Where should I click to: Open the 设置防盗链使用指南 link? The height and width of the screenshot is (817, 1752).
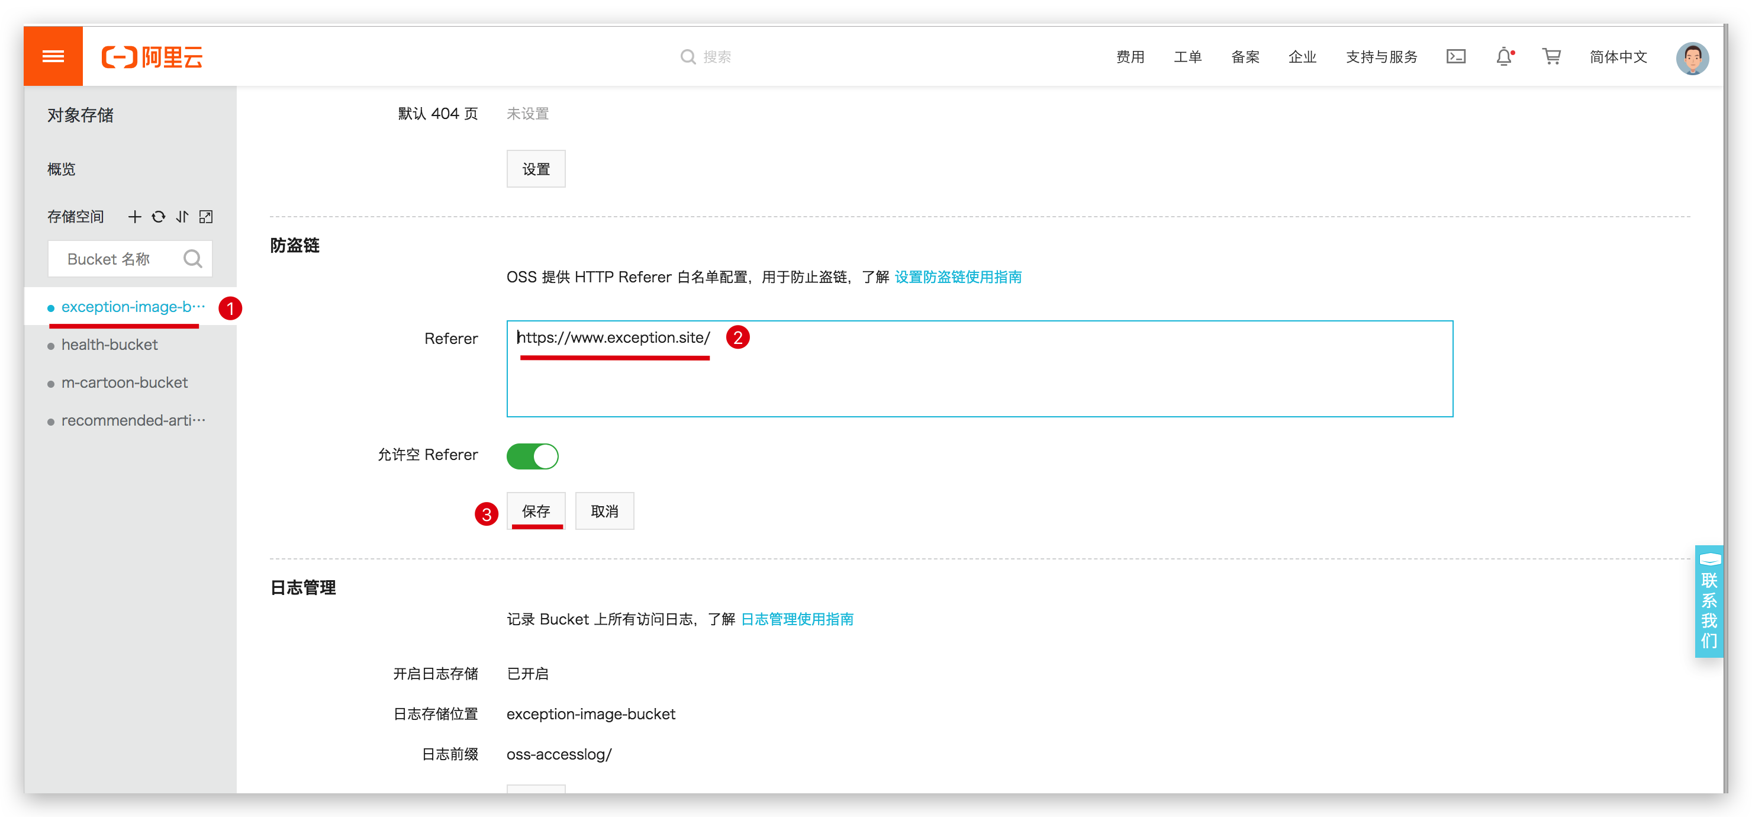pyautogui.click(x=958, y=277)
